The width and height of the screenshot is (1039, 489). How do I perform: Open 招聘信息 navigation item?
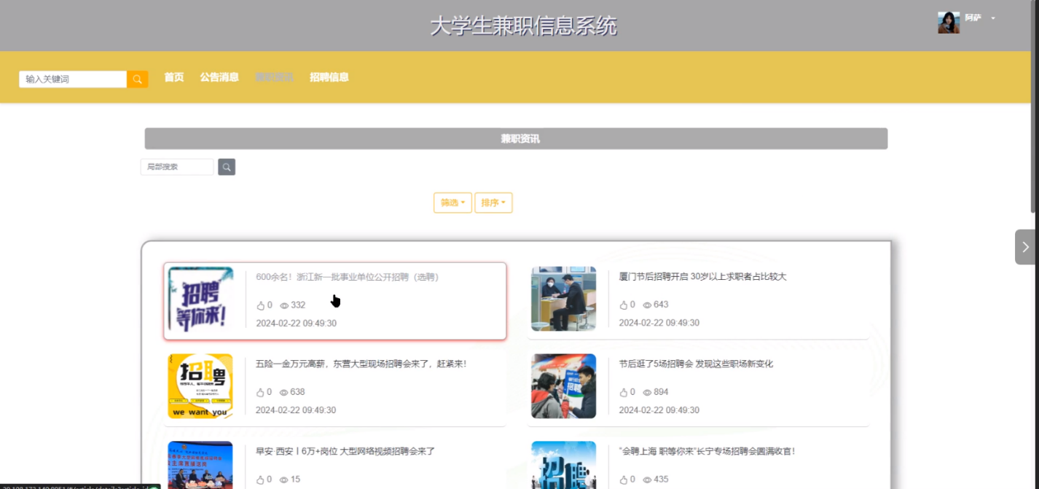pyautogui.click(x=329, y=77)
